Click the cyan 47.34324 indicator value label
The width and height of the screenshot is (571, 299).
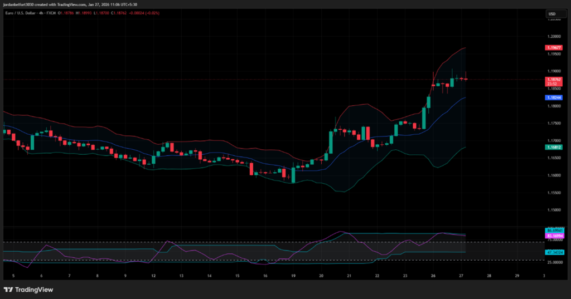coord(555,252)
